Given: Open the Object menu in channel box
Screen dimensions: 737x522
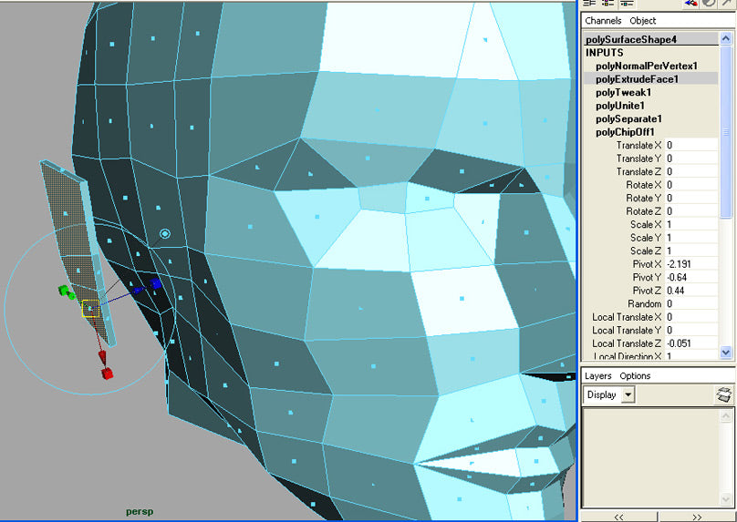Looking at the screenshot, I should (x=643, y=20).
